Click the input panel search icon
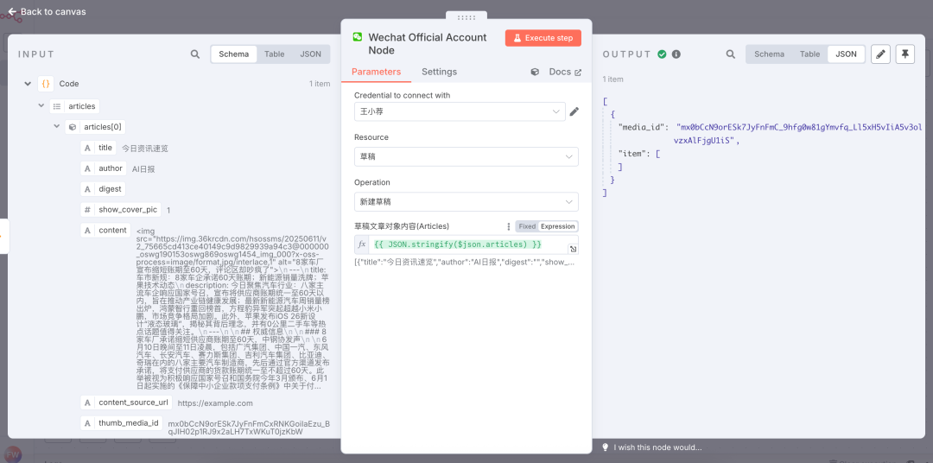This screenshot has width=933, height=463. (196, 54)
